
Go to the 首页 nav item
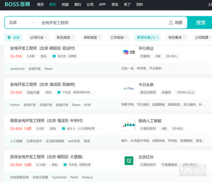tap(40, 5)
